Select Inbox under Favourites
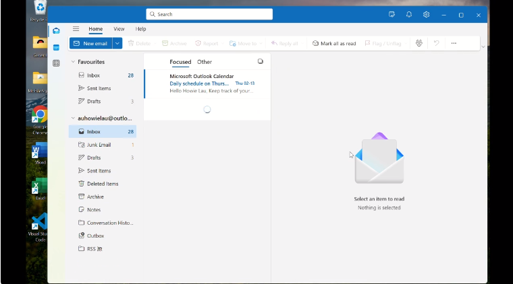This screenshot has width=513, height=284. tap(103, 75)
